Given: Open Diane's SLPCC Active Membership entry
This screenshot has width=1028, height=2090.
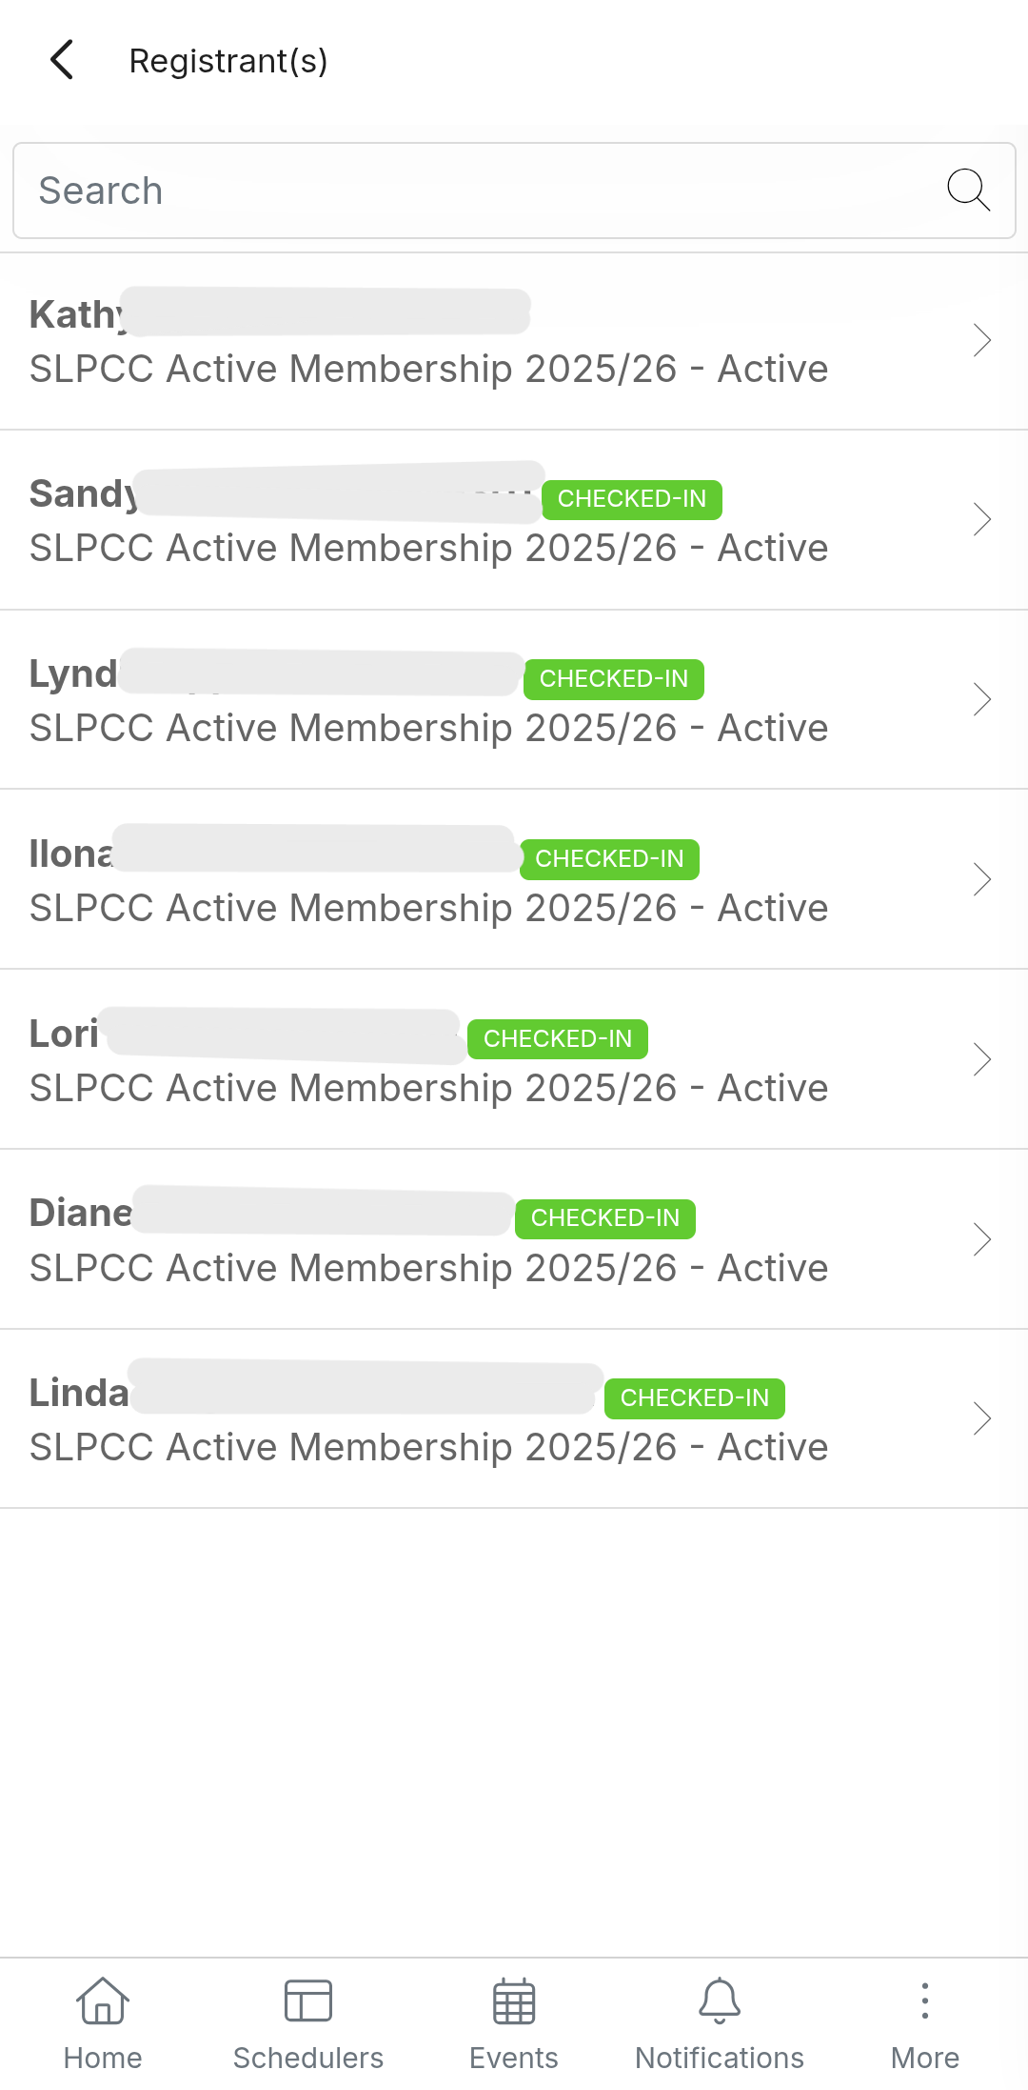Looking at the screenshot, I should tap(428, 1268).
